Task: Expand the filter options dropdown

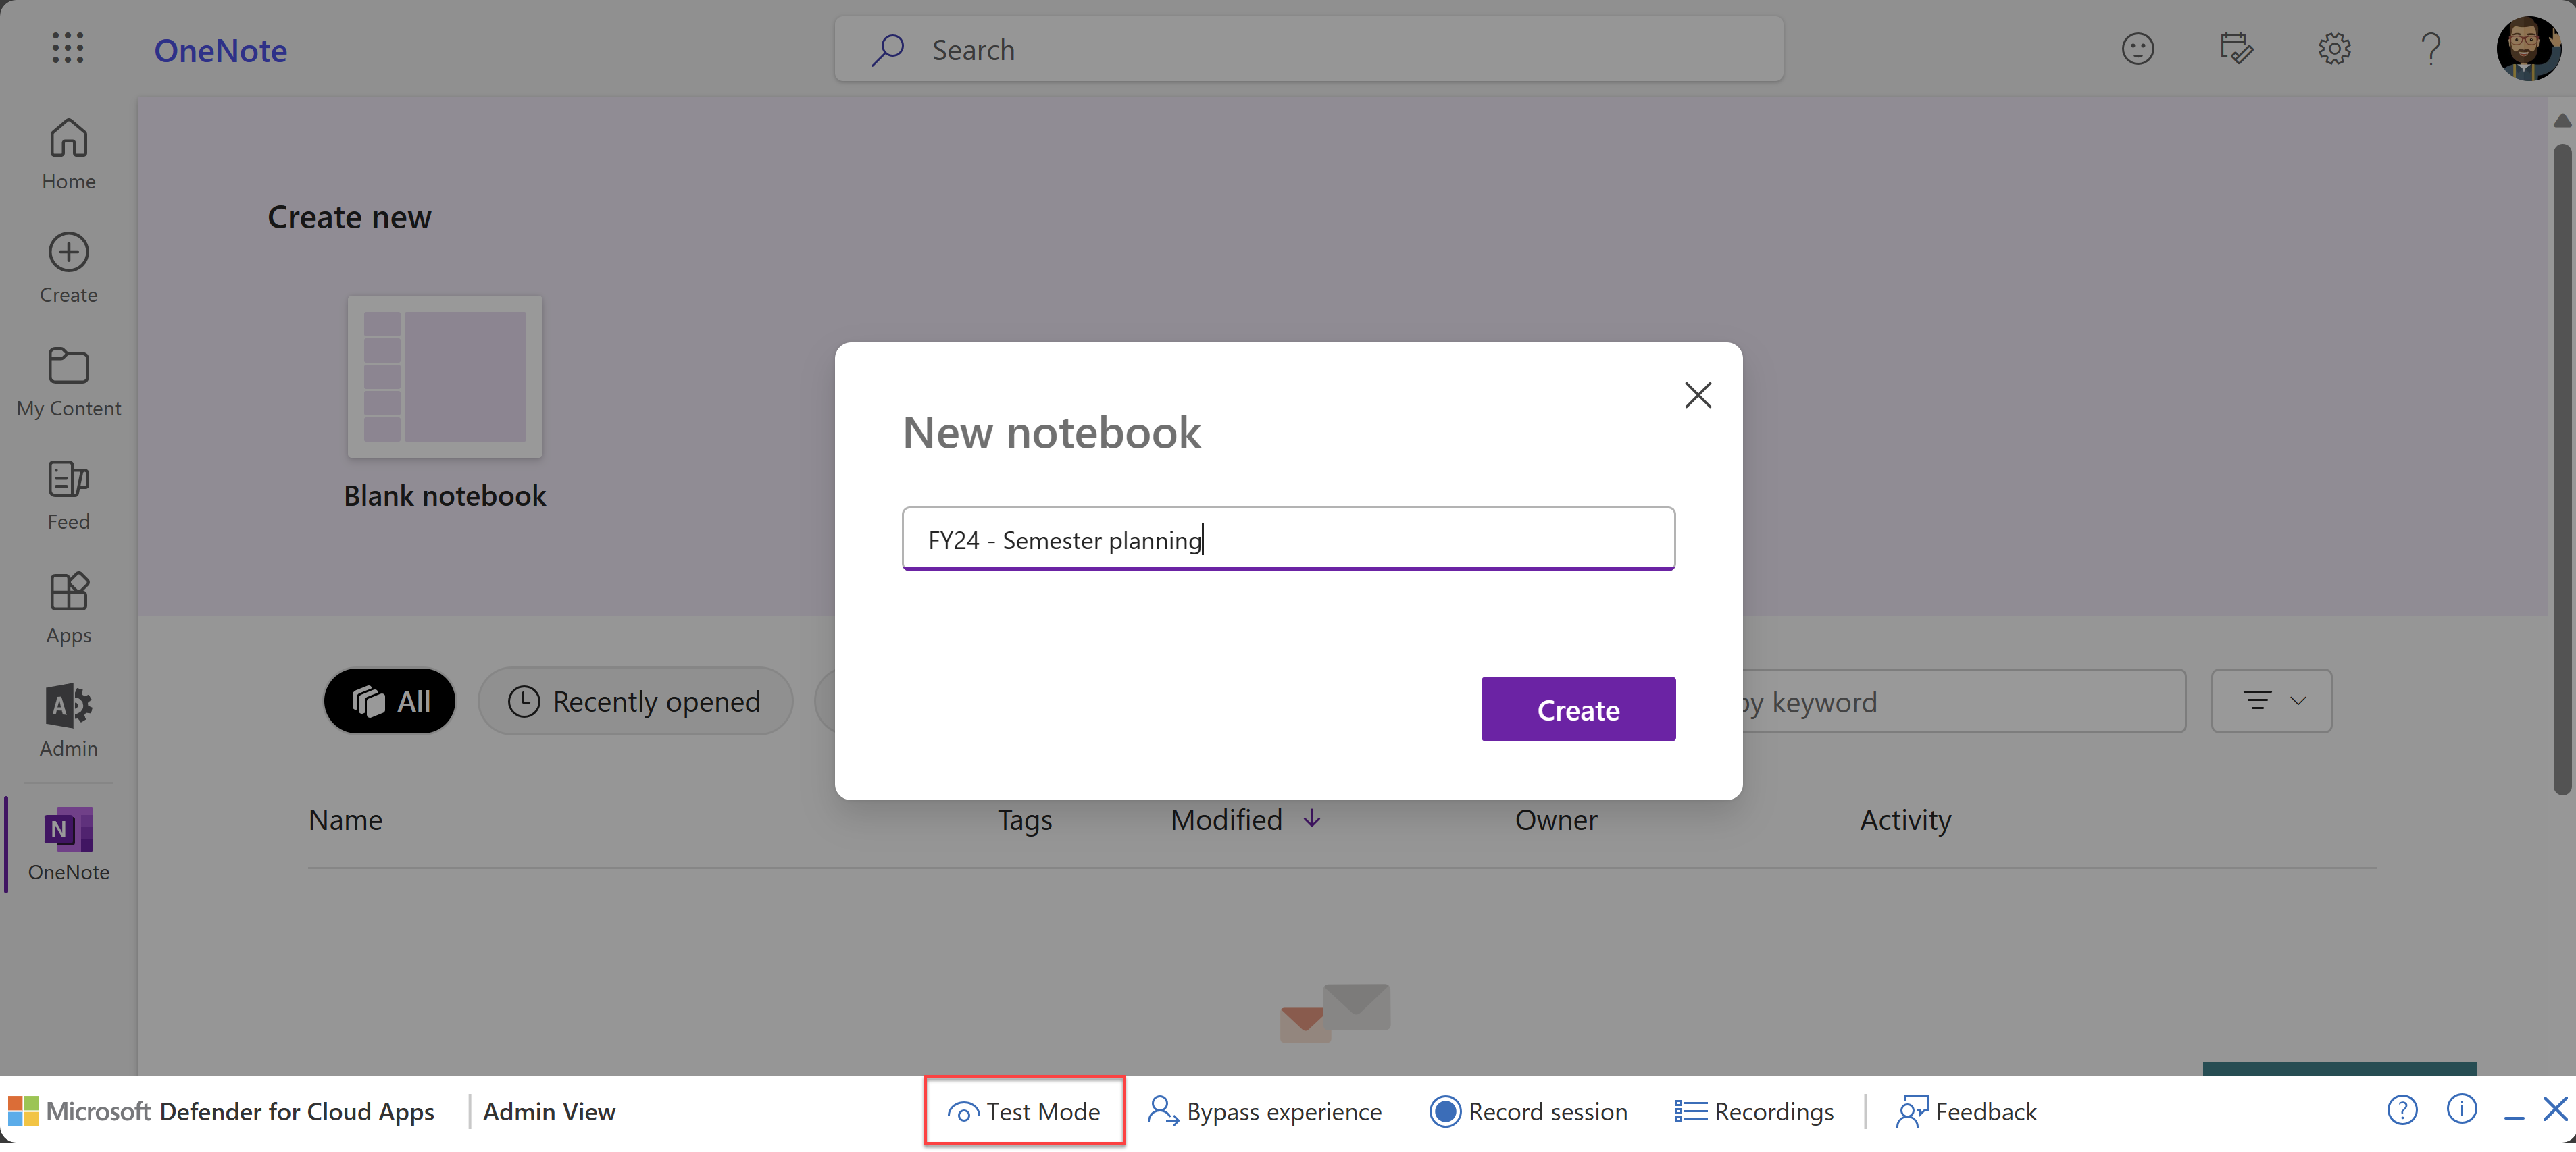Action: click(x=2271, y=700)
